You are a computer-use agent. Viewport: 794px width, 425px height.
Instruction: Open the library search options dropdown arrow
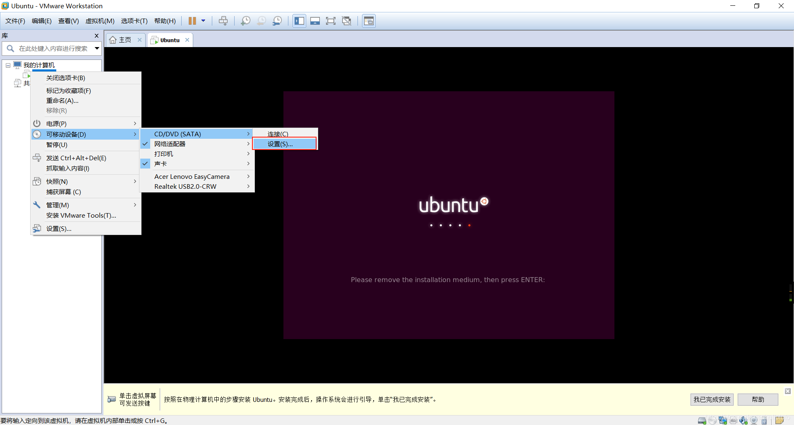(97, 48)
